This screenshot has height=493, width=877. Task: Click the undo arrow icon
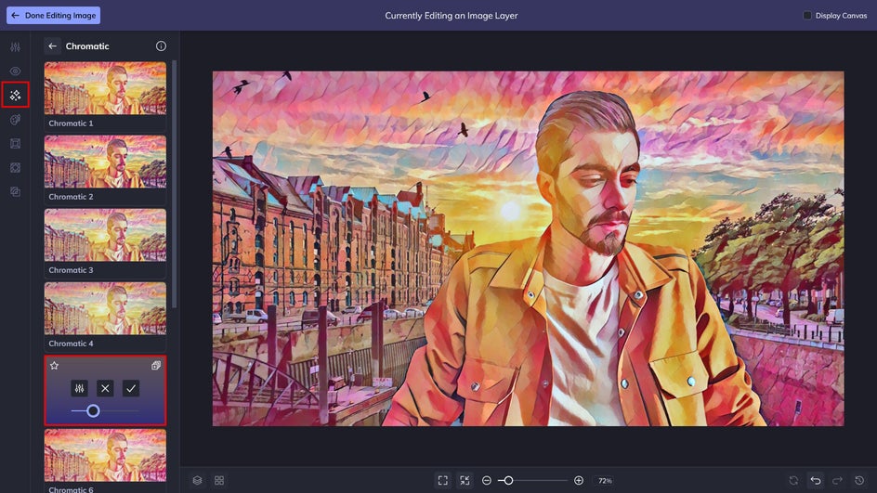pyautogui.click(x=816, y=480)
